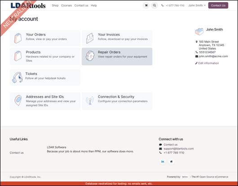Click the Edit information link
This screenshot has width=238, height=186.
(x=207, y=63)
